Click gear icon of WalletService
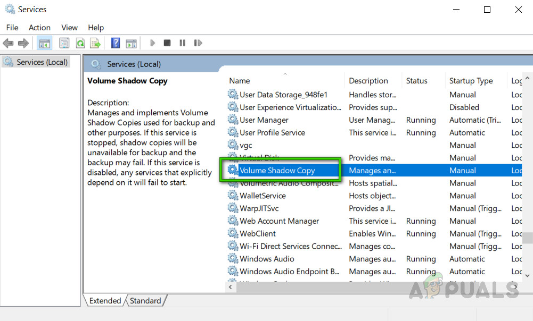Image resolution: width=533 pixels, height=321 pixels. pyautogui.click(x=233, y=195)
